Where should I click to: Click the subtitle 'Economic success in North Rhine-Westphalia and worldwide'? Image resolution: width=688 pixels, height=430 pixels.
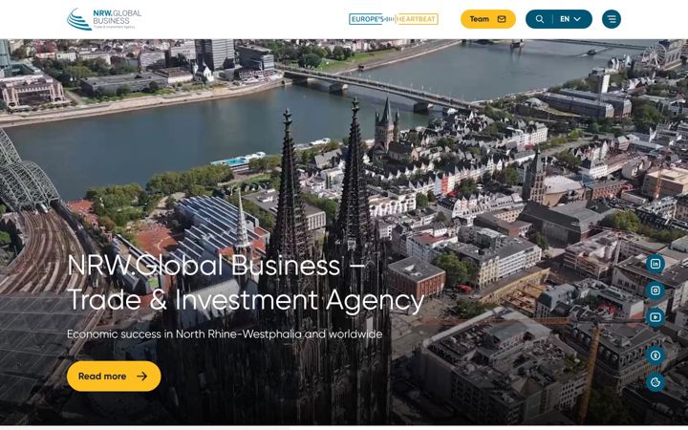(x=225, y=334)
